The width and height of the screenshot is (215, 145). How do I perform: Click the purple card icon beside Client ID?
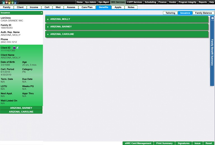[x=15, y=48]
